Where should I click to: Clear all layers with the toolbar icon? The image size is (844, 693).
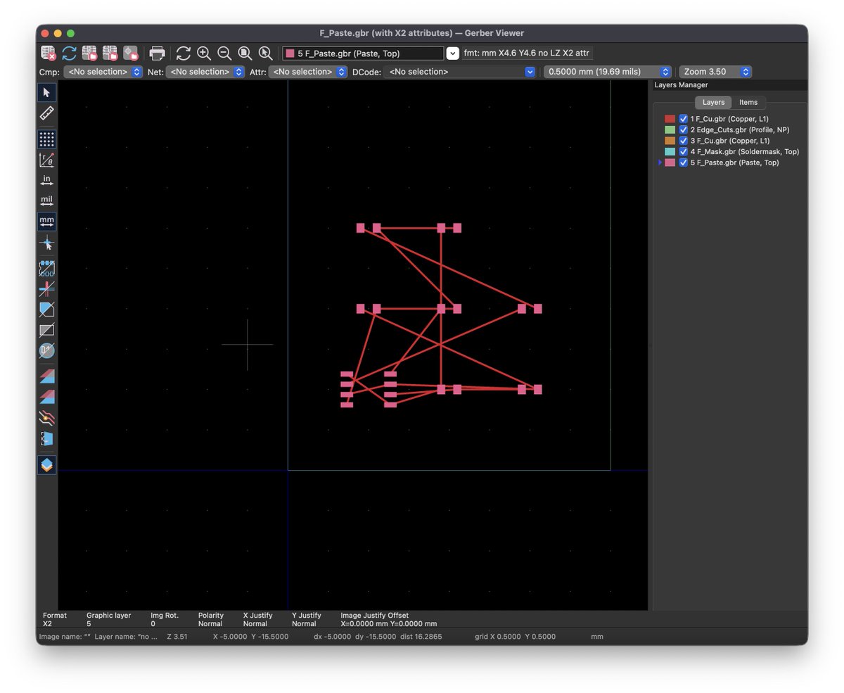click(49, 53)
